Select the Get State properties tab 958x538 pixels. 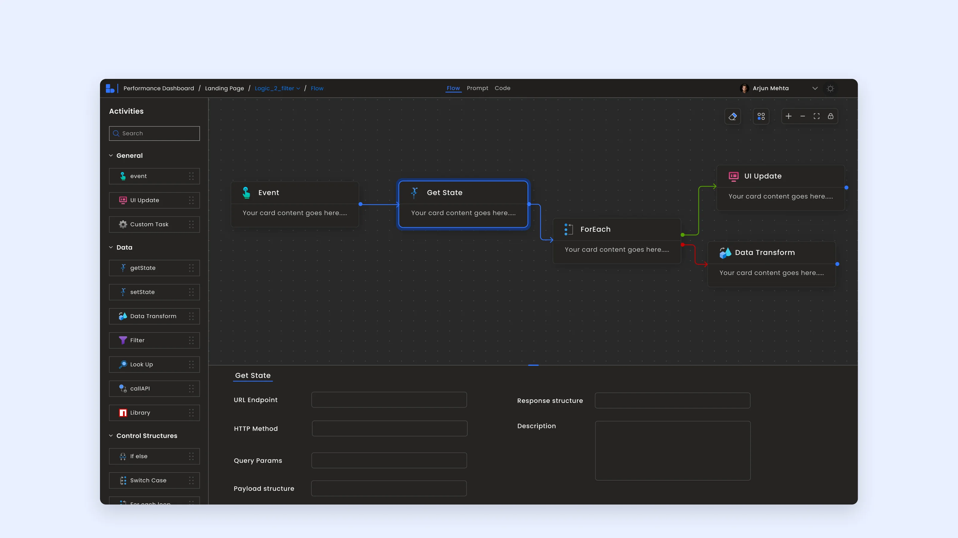point(253,375)
